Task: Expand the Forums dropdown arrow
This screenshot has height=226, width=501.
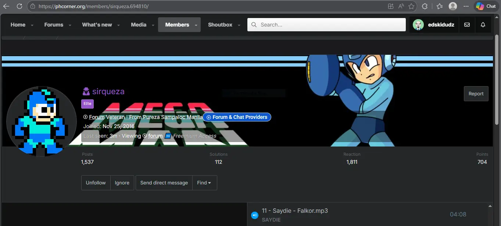Action: [x=70, y=25]
